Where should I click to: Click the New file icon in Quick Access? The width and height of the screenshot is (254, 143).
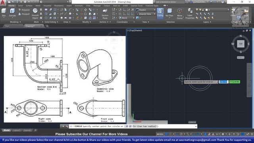click(9, 2)
